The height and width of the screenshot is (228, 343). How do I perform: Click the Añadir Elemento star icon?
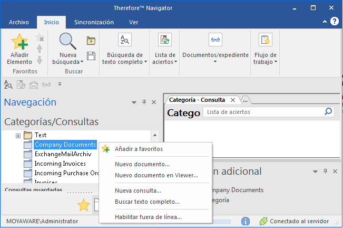coord(19,42)
